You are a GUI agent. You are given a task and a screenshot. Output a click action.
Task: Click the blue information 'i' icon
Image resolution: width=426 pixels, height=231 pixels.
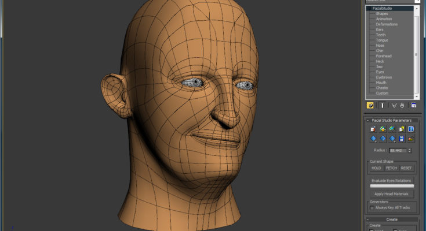[x=411, y=129]
